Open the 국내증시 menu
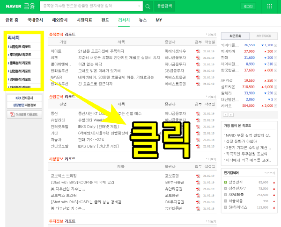 [x=35, y=20]
